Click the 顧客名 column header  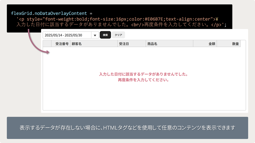[93, 44]
